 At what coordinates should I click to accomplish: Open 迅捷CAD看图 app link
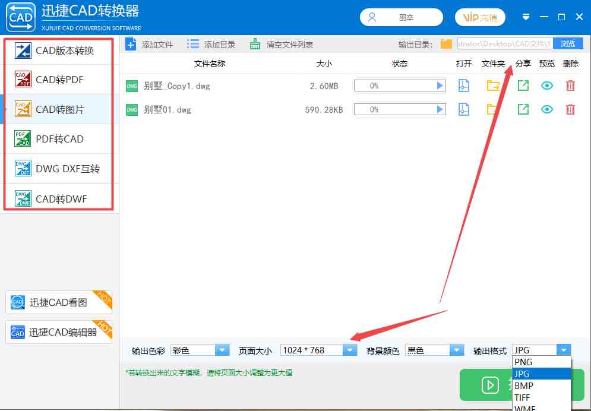(59, 302)
